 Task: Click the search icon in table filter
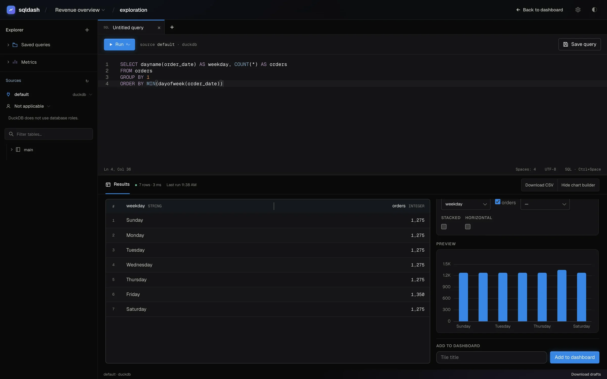(x=11, y=134)
